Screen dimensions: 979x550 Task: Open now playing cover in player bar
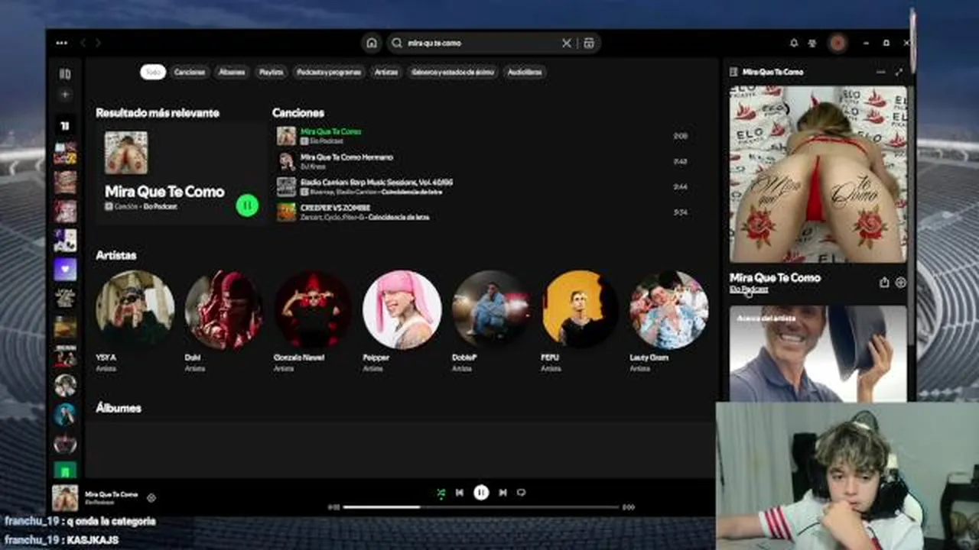tap(65, 498)
